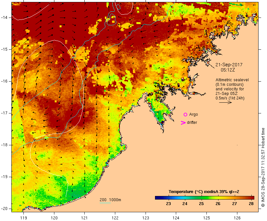267x221 pixels.
Task: Click the longitude axis label '125'
Action: 206,218
